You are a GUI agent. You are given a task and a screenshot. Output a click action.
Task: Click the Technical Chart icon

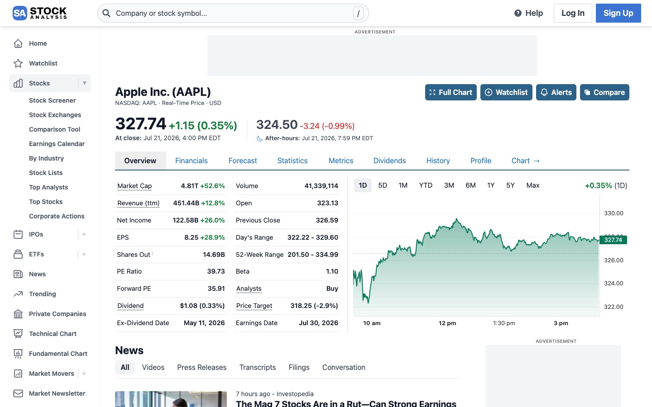click(x=18, y=334)
